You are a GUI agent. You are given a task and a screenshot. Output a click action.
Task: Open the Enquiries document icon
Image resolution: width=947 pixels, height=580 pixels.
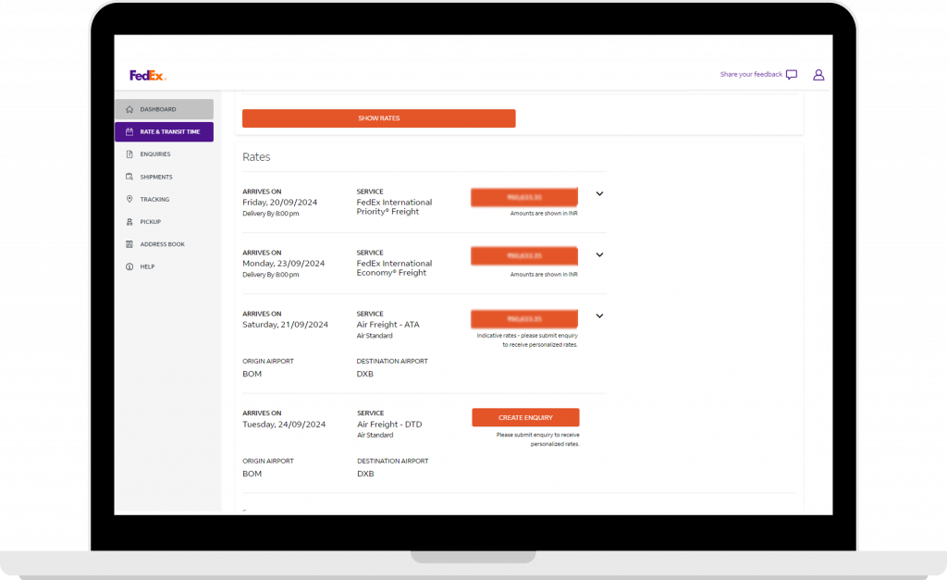pyautogui.click(x=129, y=154)
